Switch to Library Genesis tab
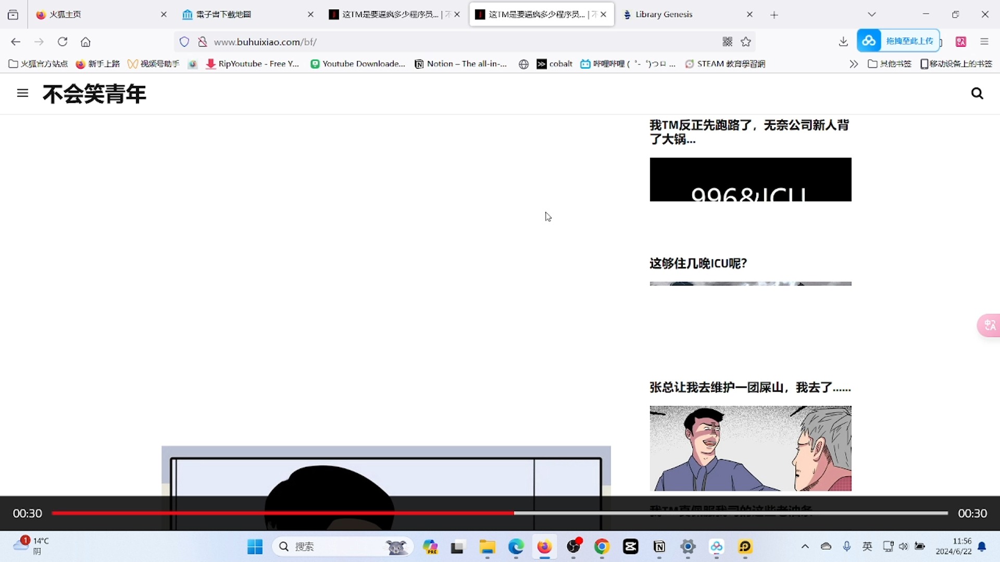Image resolution: width=1000 pixels, height=562 pixels. click(687, 15)
